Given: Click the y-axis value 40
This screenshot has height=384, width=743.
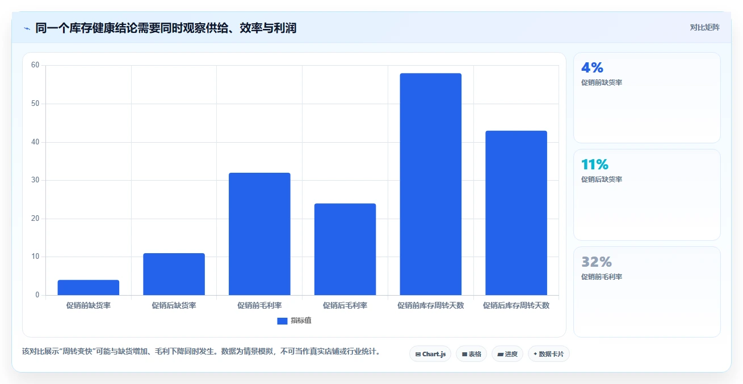Looking at the screenshot, I should click(35, 142).
